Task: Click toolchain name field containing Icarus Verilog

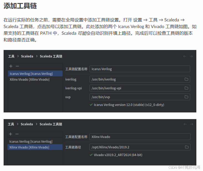Action: coord(140,69)
